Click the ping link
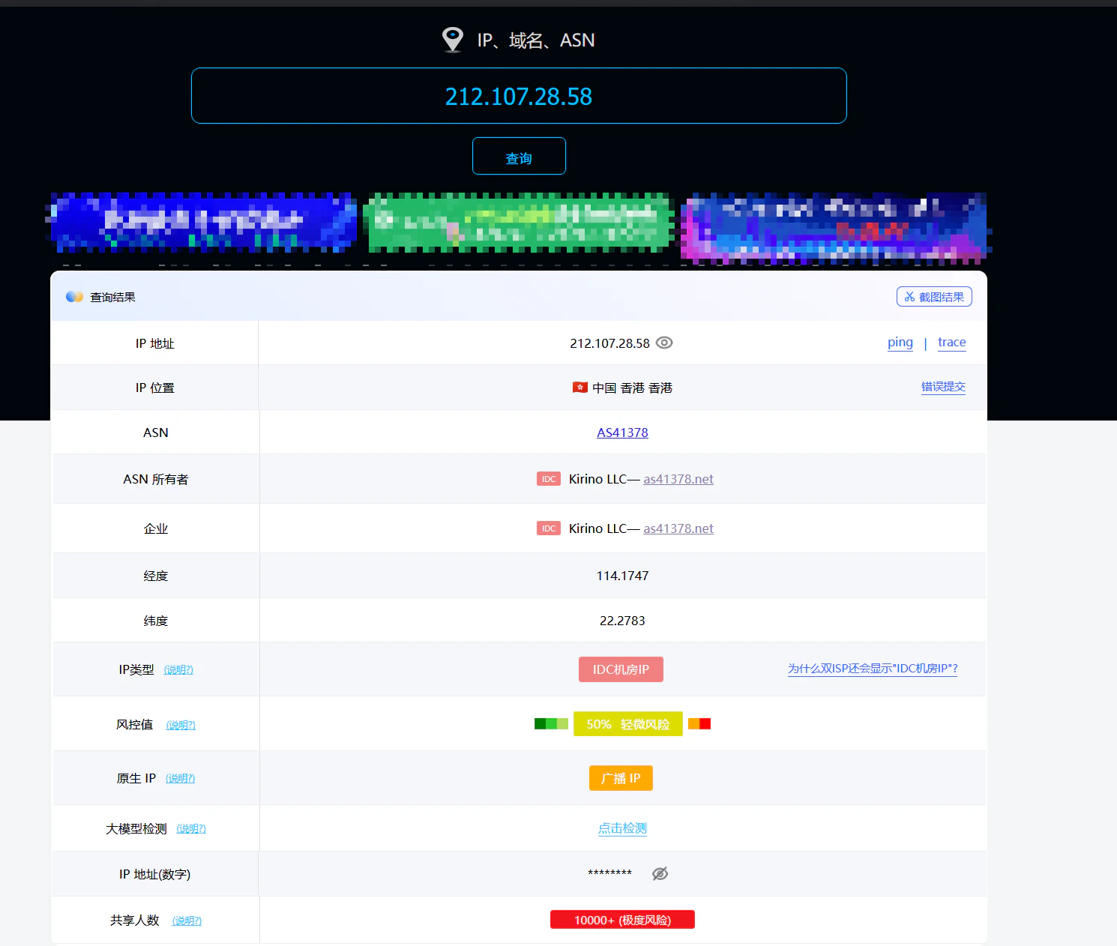The width and height of the screenshot is (1117, 946). point(900,343)
